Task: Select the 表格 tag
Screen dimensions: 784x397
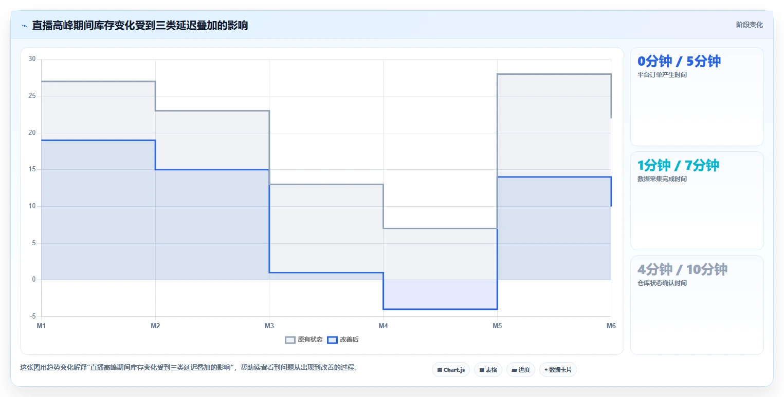Action: [488, 370]
